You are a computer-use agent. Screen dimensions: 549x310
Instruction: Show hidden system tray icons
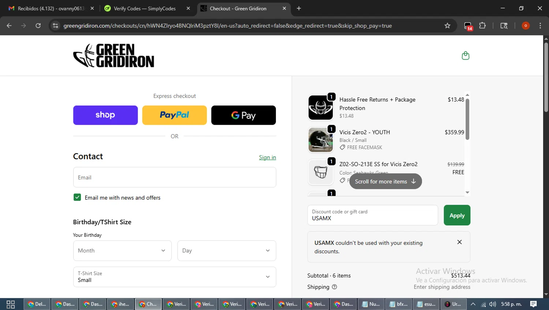[x=473, y=304]
